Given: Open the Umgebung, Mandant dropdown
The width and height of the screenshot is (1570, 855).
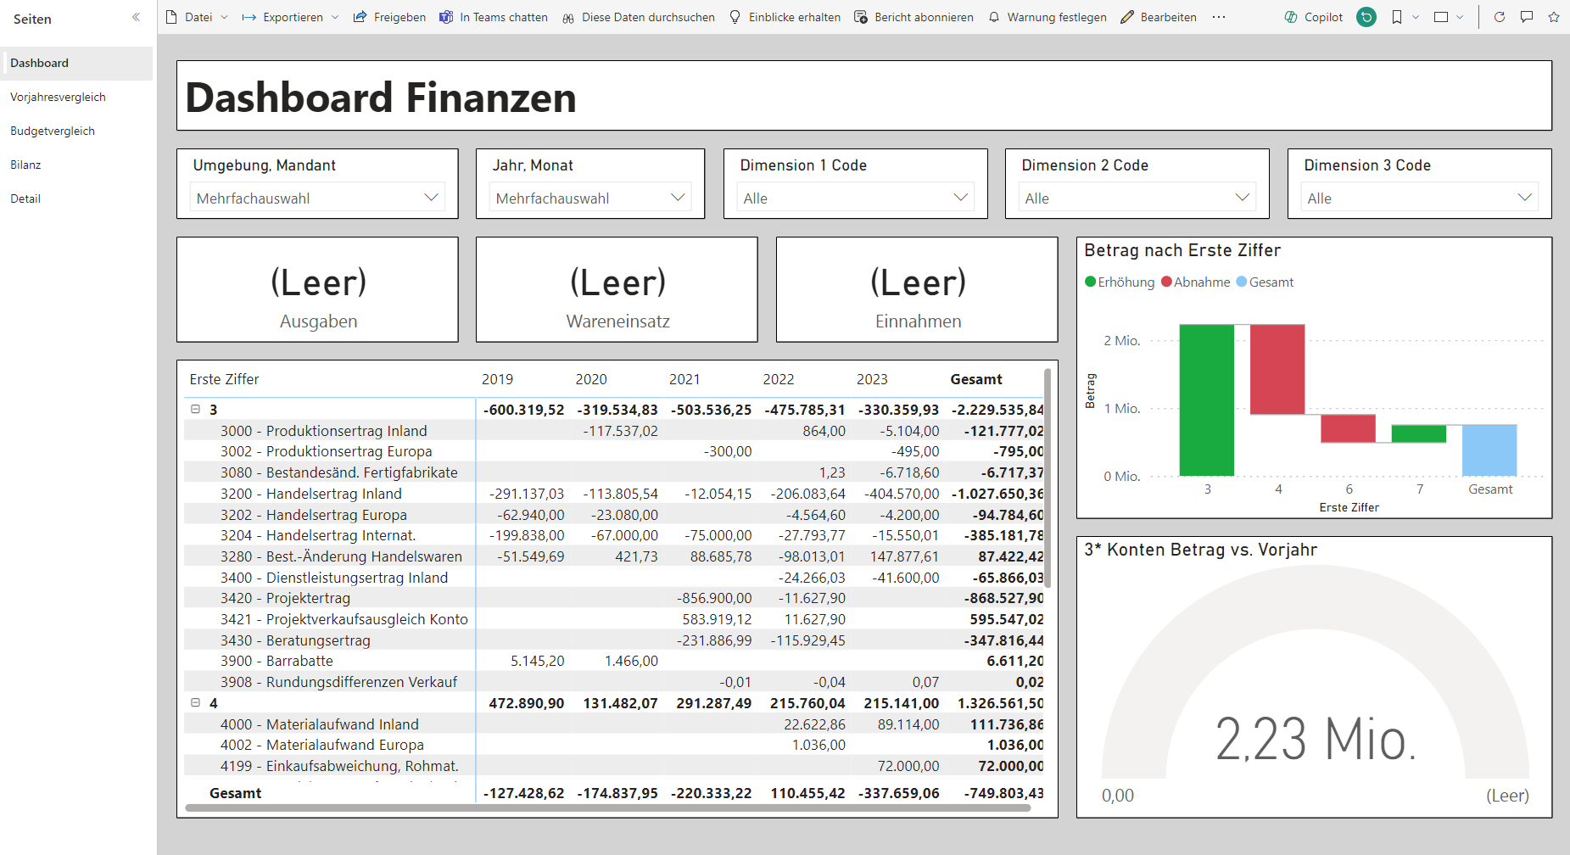Looking at the screenshot, I should (318, 198).
